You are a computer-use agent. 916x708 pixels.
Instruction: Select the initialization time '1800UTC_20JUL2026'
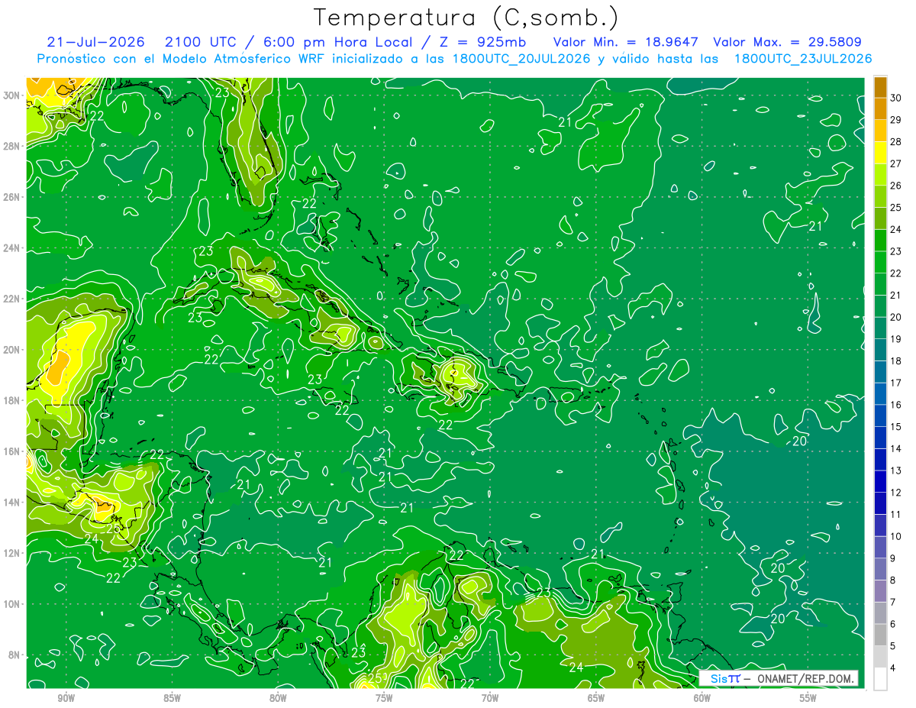(521, 59)
